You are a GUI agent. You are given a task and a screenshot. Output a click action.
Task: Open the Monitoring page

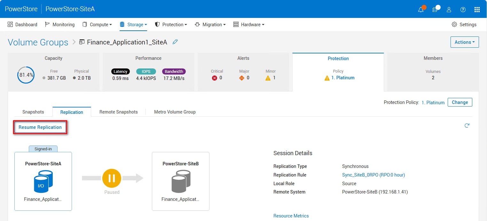tap(60, 25)
